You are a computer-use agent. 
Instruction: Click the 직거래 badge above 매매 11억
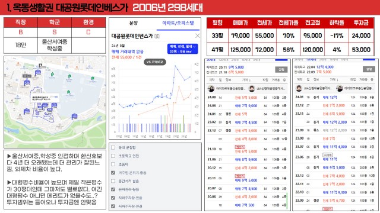click(x=327, y=155)
